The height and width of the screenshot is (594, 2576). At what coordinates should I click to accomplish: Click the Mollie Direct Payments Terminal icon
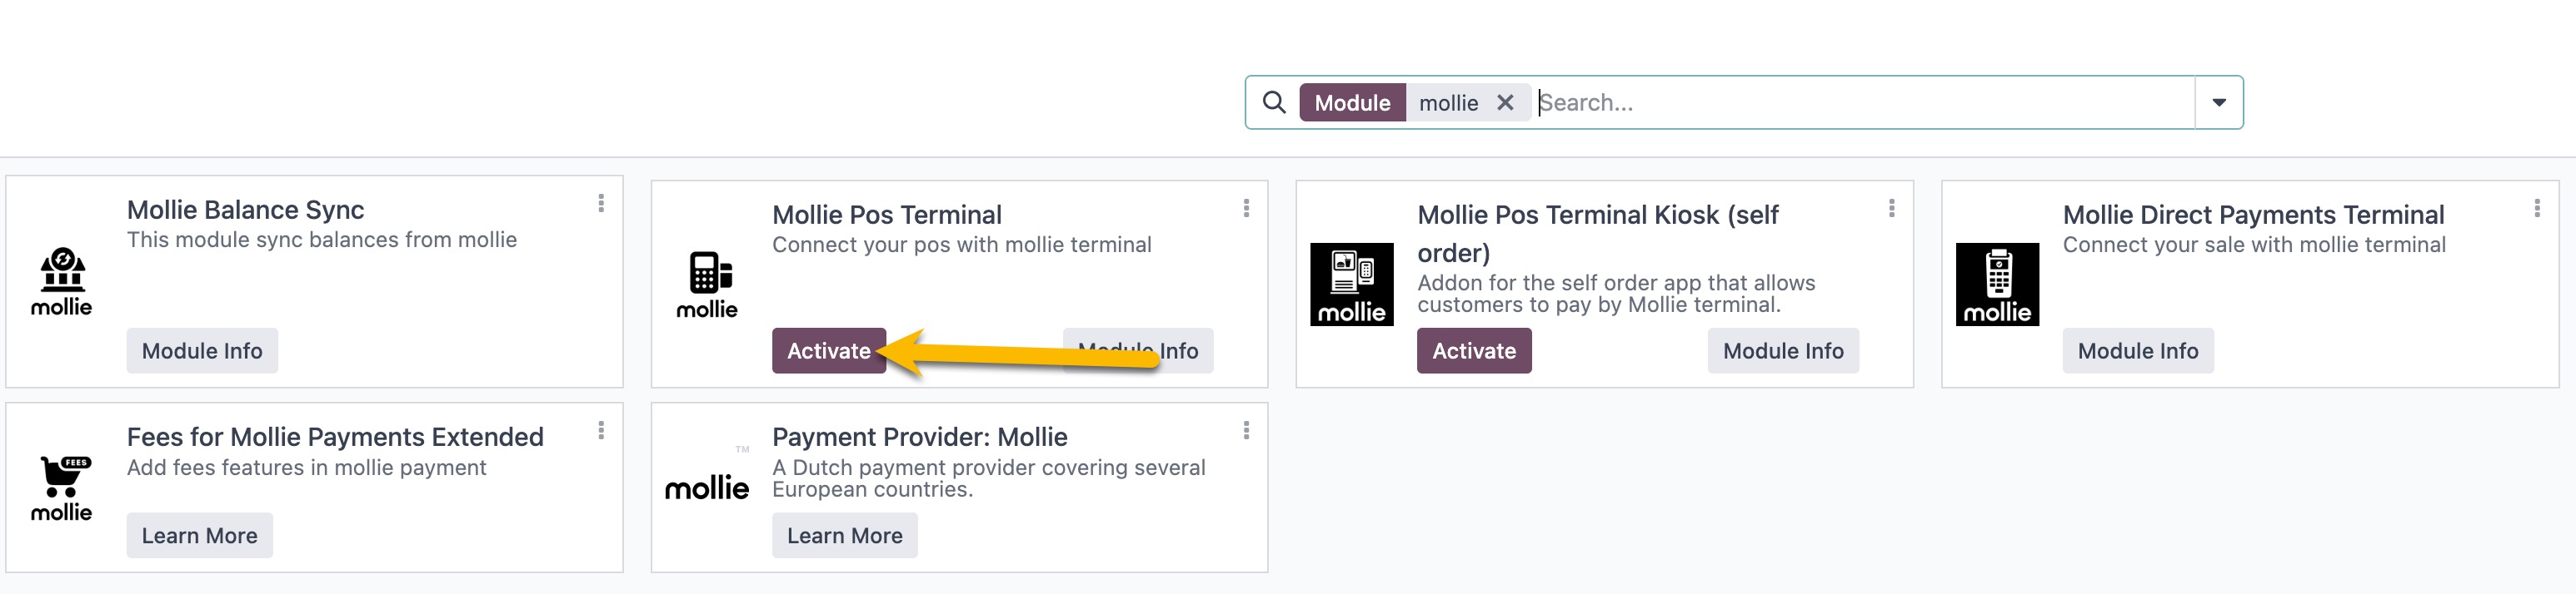[1997, 285]
